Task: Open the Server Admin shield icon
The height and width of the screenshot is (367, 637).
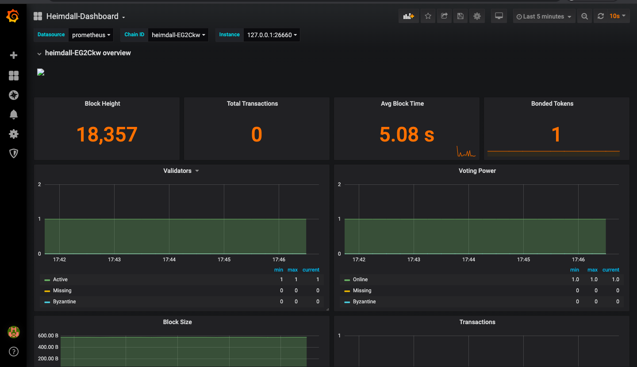Action: click(14, 153)
